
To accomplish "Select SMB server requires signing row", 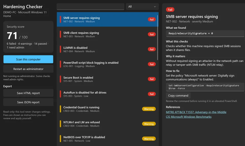I will [x=108, y=19].
